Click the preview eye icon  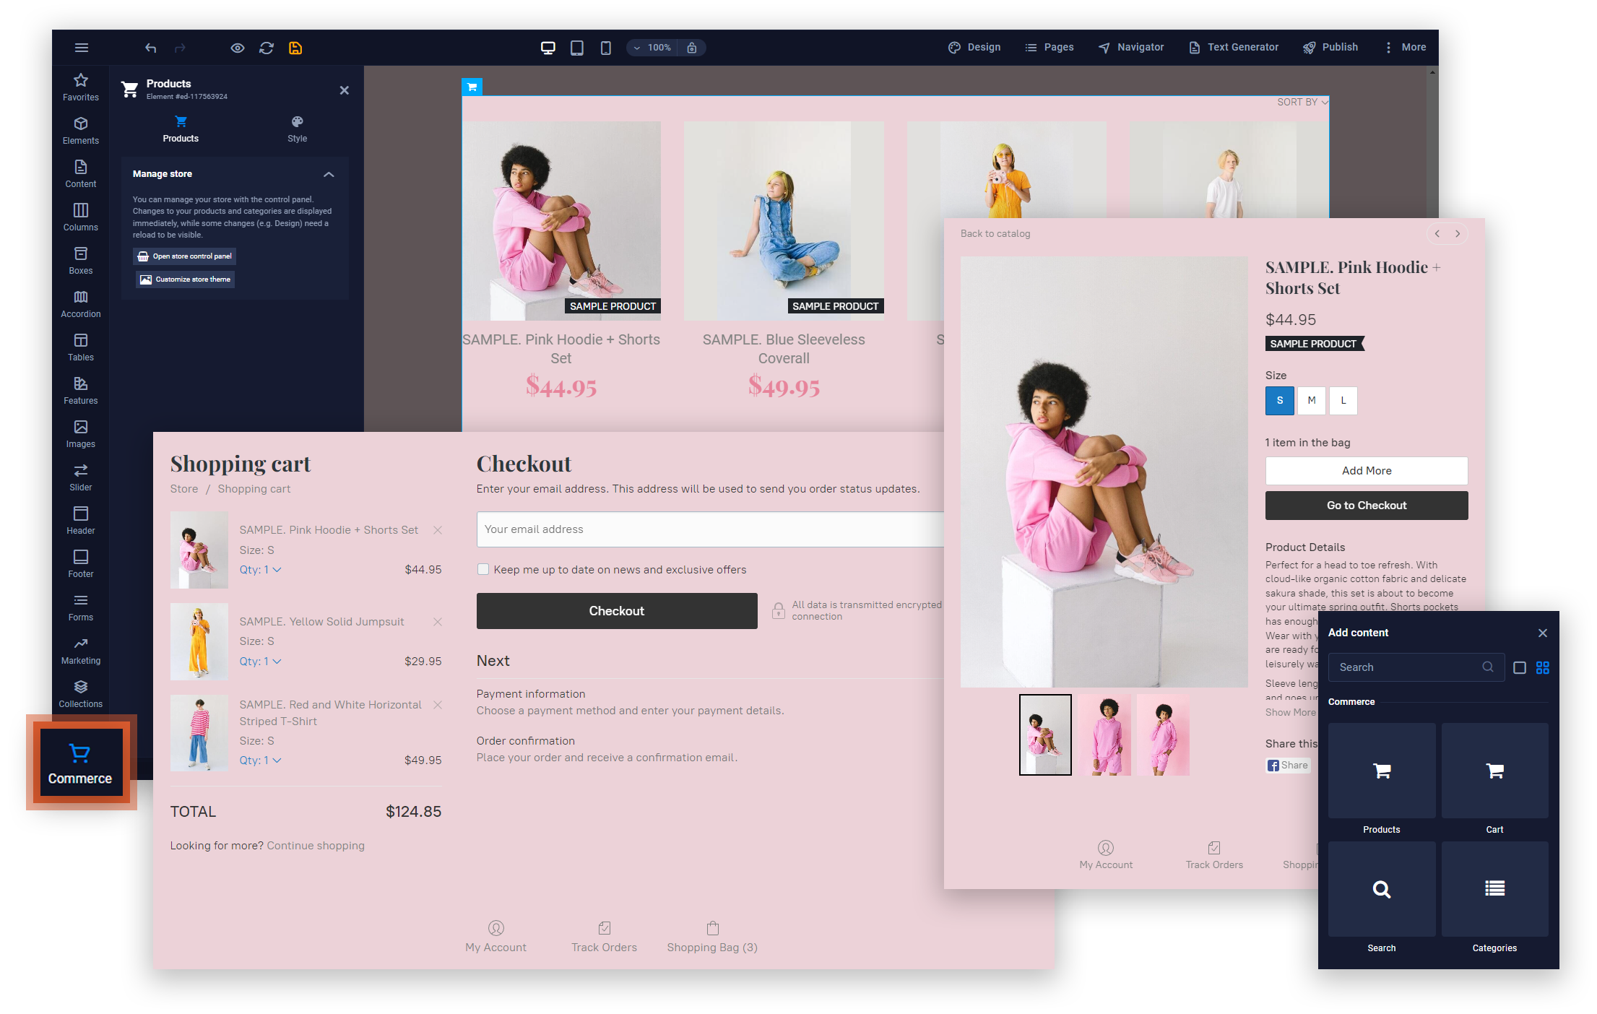click(237, 48)
